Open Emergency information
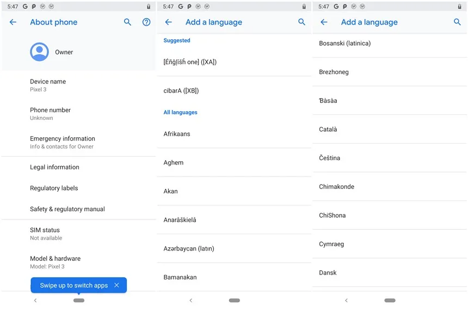 (x=79, y=142)
